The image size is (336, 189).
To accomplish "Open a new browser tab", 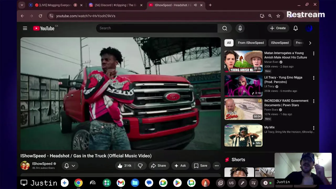I will pos(210,5).
